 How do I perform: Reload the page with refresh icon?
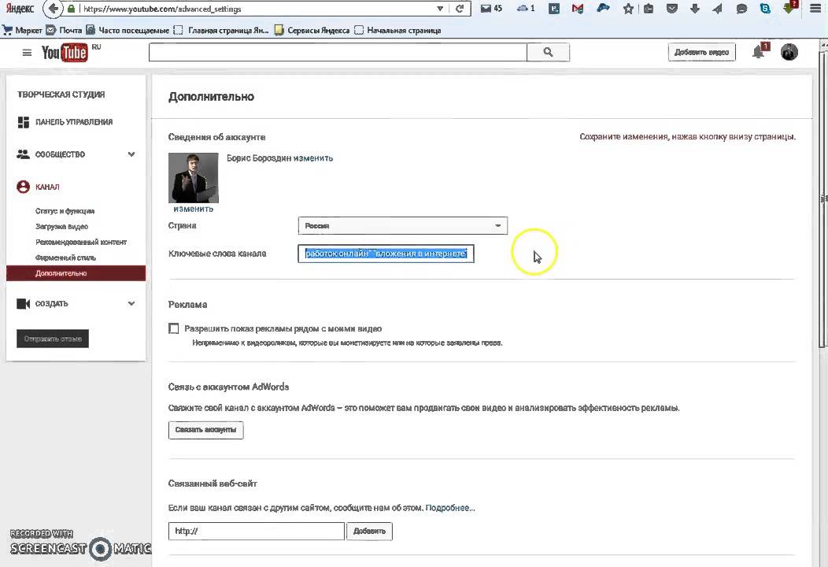461,9
